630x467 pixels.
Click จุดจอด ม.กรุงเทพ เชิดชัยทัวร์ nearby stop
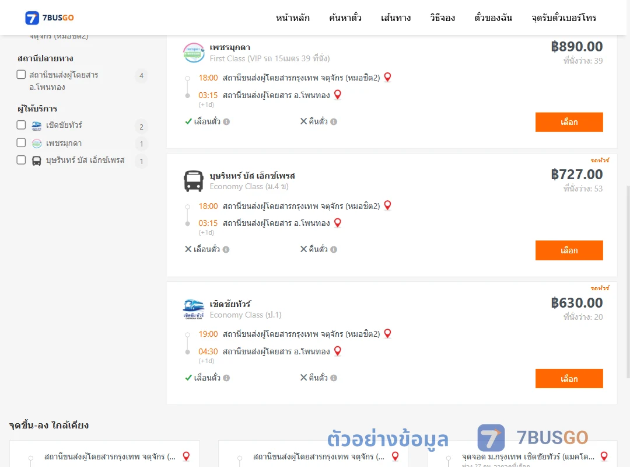(528, 456)
